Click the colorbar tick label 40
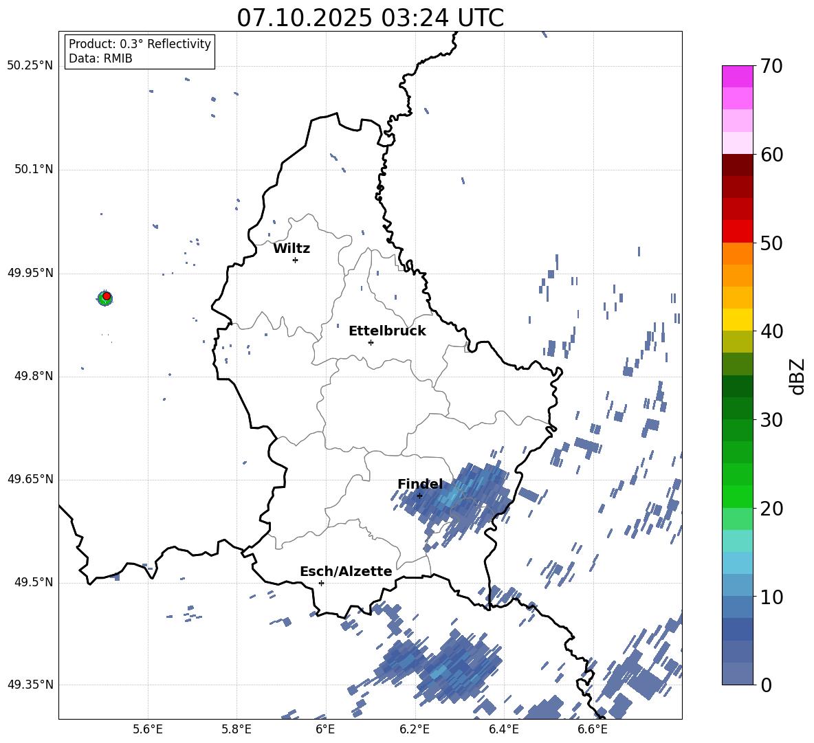 [x=771, y=331]
